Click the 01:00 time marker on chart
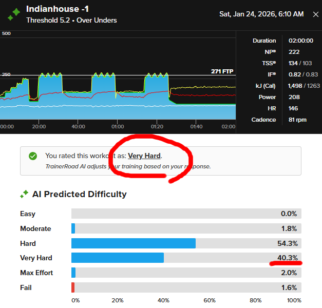This screenshot has height=308, width=322. (118, 126)
